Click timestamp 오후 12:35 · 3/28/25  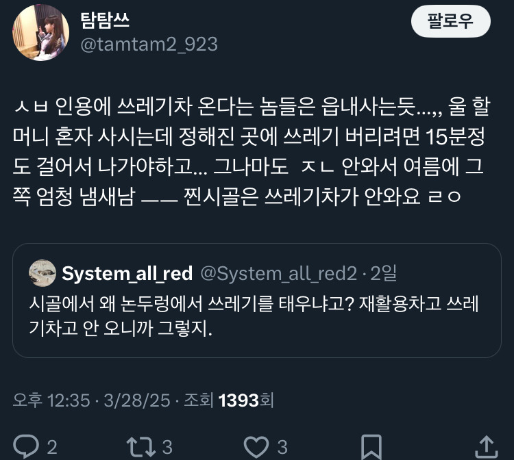[91, 400]
